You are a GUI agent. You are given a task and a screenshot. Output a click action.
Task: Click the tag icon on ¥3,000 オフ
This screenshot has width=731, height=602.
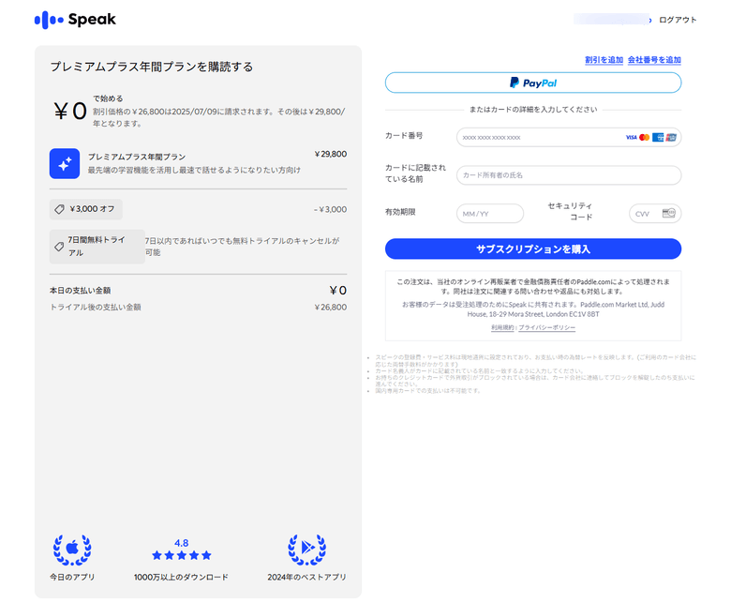point(59,209)
